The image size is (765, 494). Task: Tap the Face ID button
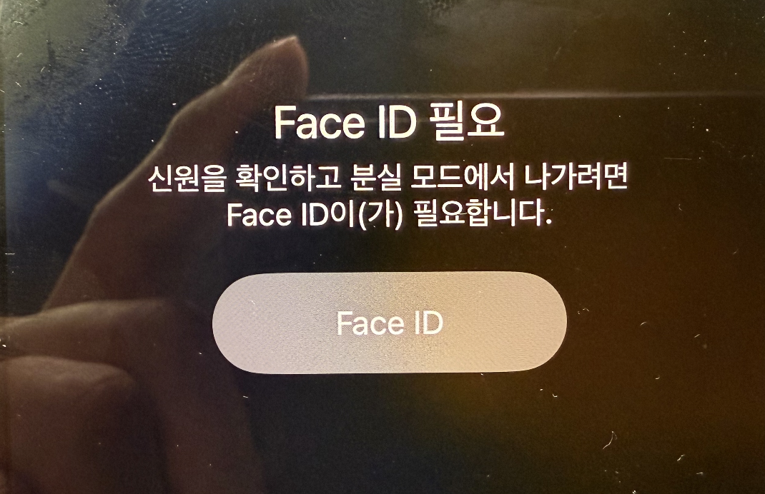[x=390, y=323]
